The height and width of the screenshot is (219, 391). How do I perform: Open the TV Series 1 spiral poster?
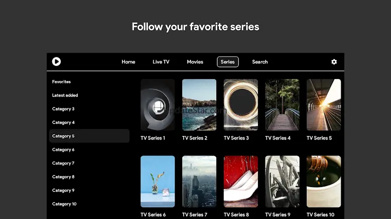click(x=158, y=105)
